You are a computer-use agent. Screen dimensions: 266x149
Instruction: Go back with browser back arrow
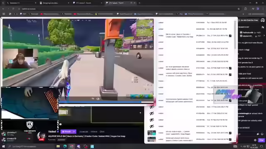click(3, 9)
